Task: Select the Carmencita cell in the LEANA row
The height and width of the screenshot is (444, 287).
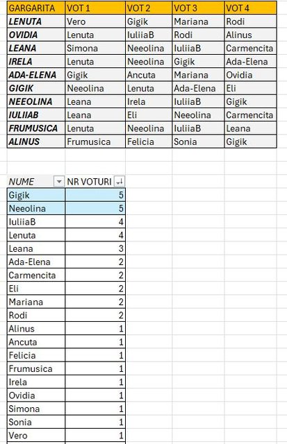Action: click(250, 48)
